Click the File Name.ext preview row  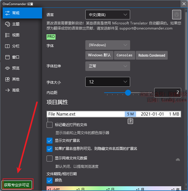click(x=114, y=114)
